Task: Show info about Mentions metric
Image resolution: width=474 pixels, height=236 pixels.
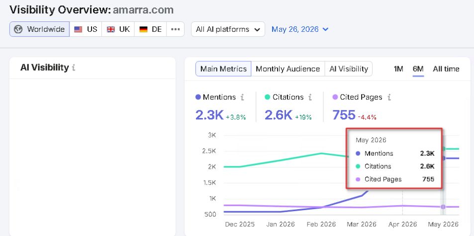Action: coord(242,97)
